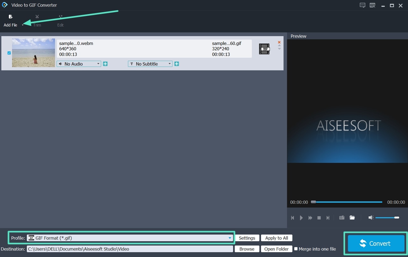Click the GIF output format film icon

264,49
